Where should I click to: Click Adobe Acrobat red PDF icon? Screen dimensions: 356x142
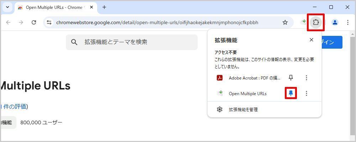(220, 78)
